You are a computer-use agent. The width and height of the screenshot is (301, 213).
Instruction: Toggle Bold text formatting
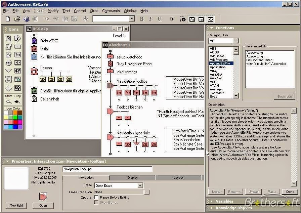point(142,19)
